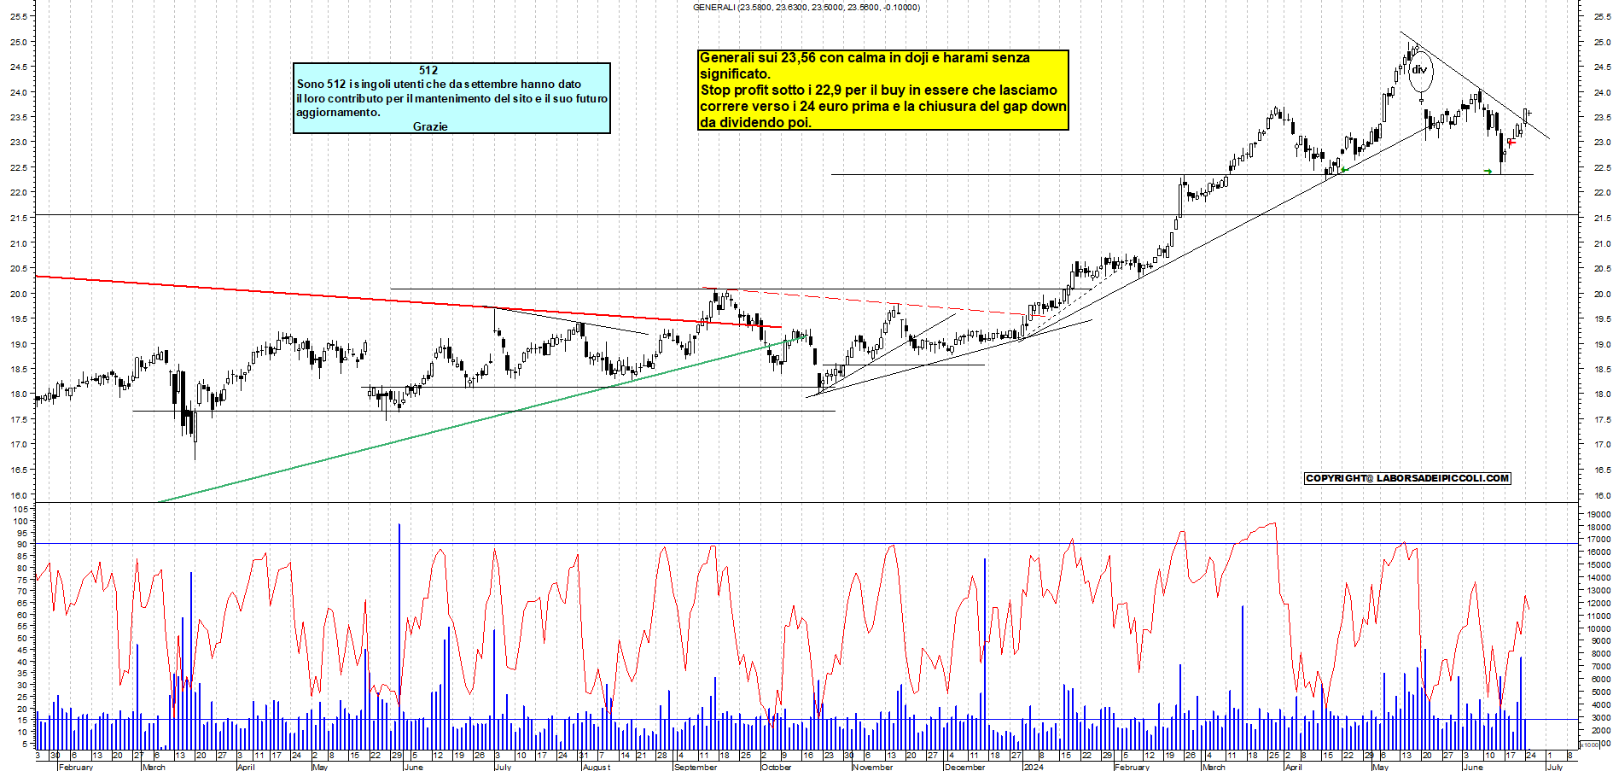This screenshot has width=1613, height=771.
Task: Click the COPYRIGHT LABORSADEIPICCOLI.COM label
Action: (1407, 478)
